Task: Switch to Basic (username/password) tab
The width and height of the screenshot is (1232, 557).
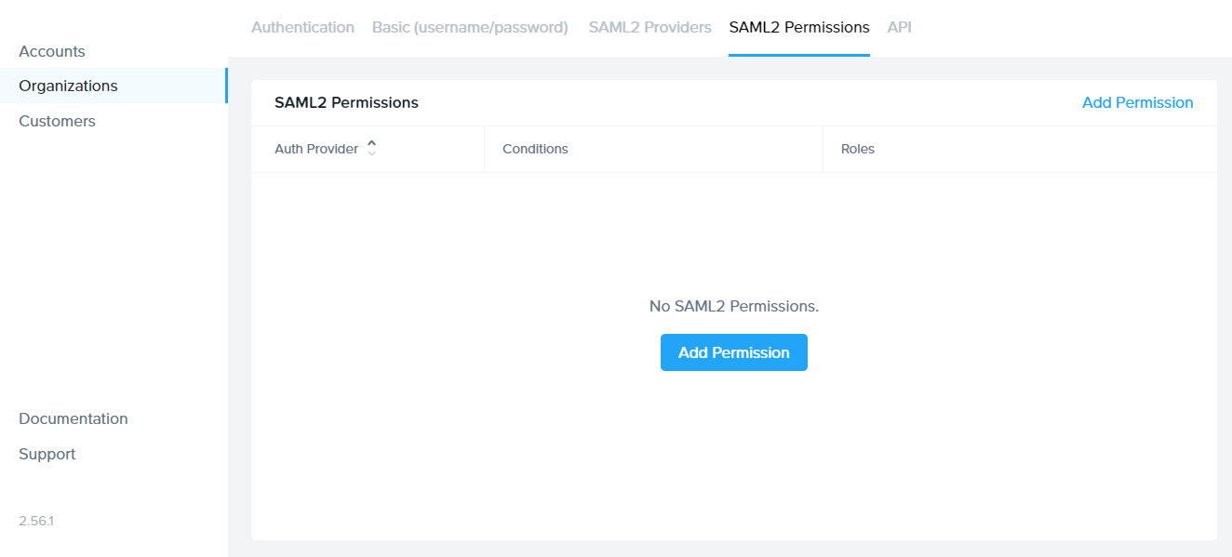Action: point(470,28)
